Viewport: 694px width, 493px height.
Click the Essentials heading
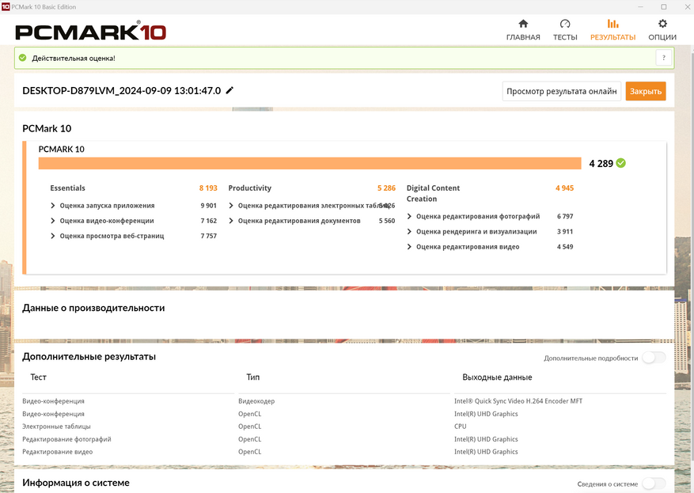click(x=67, y=188)
